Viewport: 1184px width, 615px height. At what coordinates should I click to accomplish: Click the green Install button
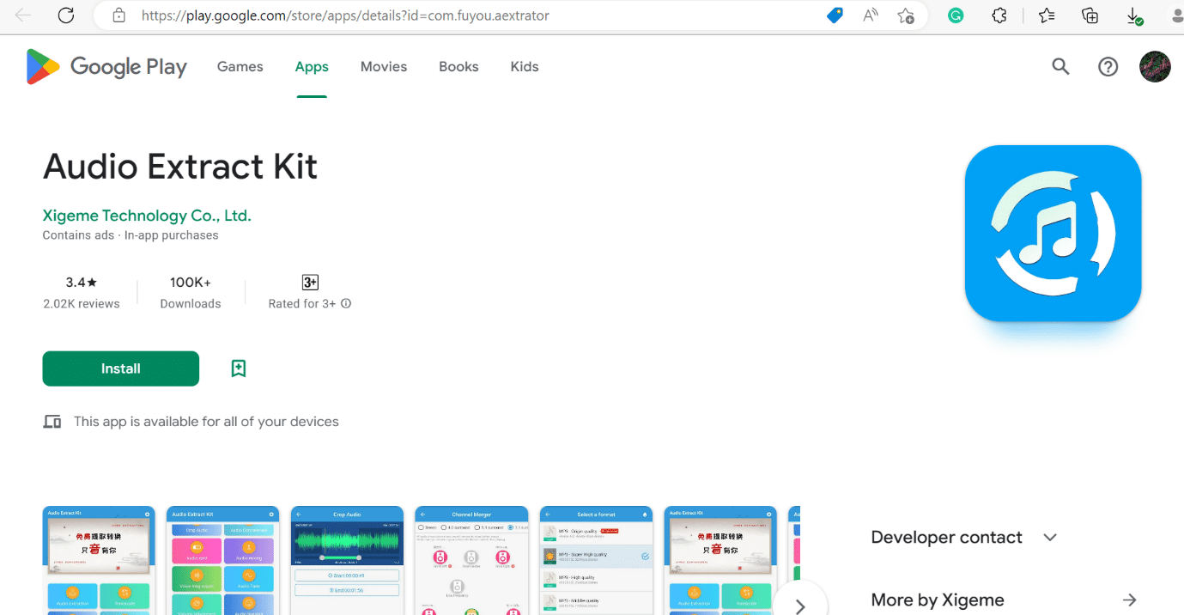click(x=121, y=368)
